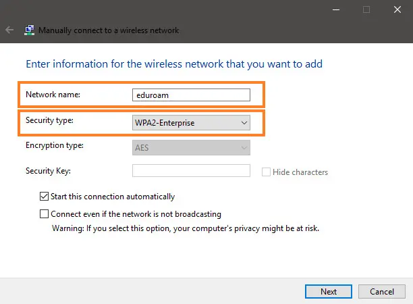Uncheck Start this connection automatically
The image size is (413, 304).
[x=45, y=197]
